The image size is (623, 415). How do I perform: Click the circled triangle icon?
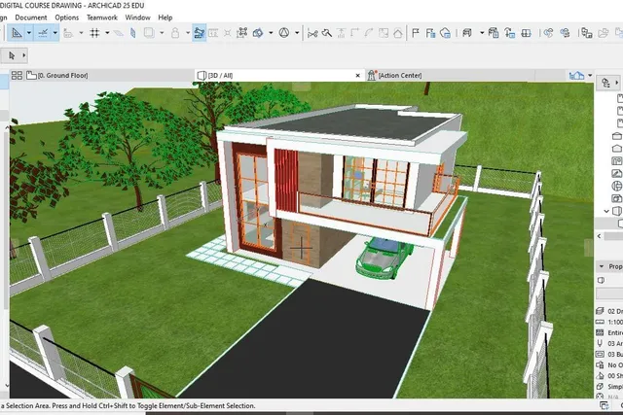(x=283, y=33)
